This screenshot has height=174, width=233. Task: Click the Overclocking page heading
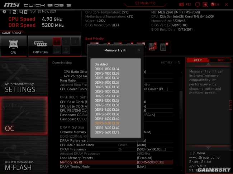point(62,63)
